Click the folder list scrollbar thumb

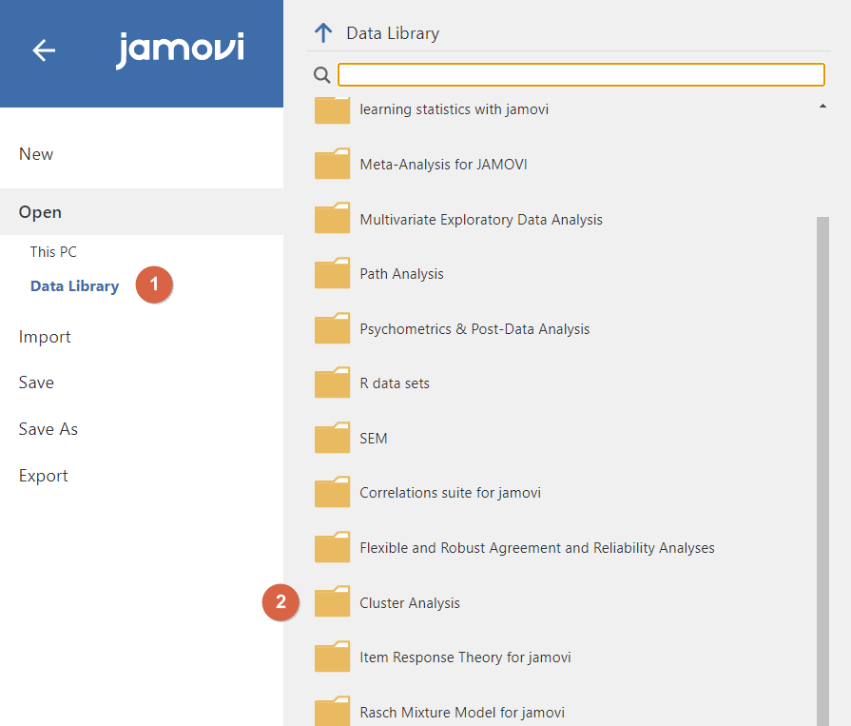point(822,471)
